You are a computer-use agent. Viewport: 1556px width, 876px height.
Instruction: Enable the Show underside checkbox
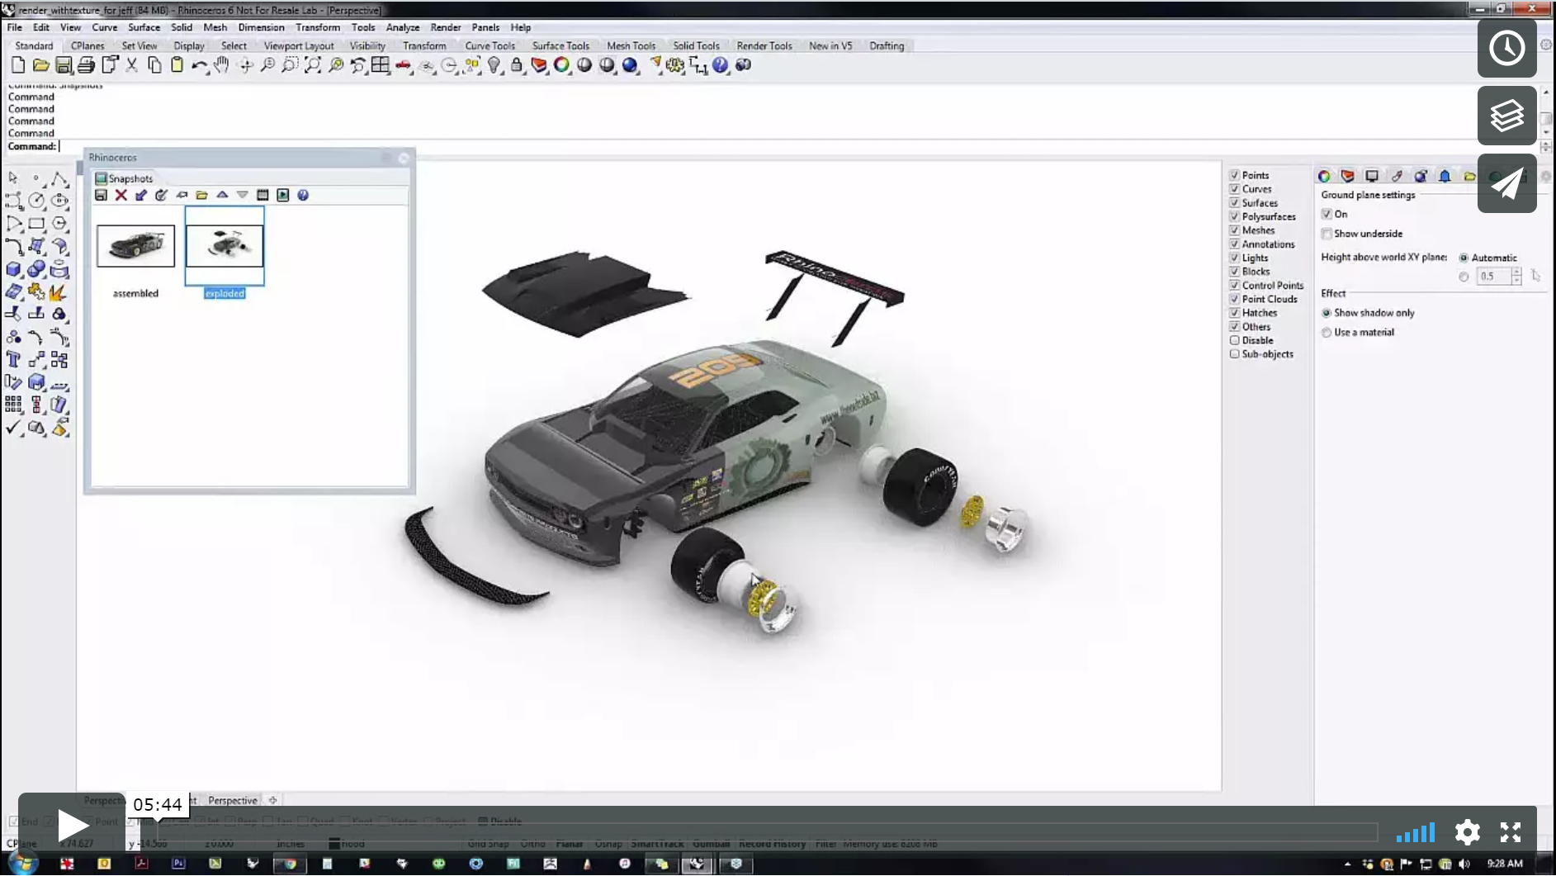click(1327, 234)
